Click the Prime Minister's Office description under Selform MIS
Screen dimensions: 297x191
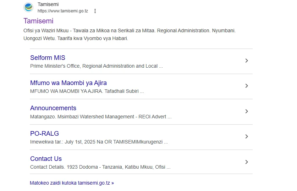coord(96,66)
